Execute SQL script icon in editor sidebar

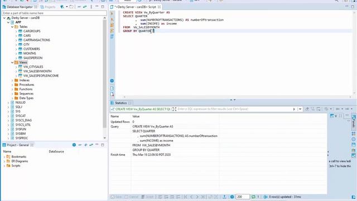click(x=112, y=25)
